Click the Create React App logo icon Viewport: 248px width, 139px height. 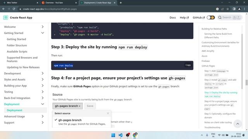[5, 17]
